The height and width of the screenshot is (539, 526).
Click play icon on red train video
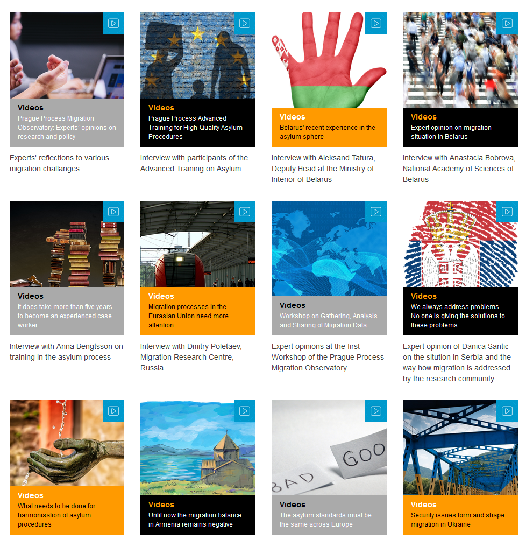245,212
